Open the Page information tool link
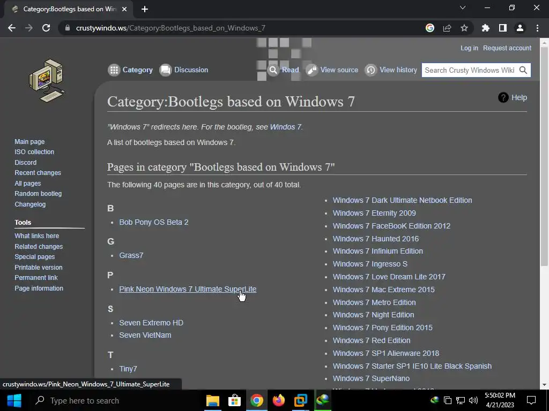Image resolution: width=549 pixels, height=411 pixels. 39,288
